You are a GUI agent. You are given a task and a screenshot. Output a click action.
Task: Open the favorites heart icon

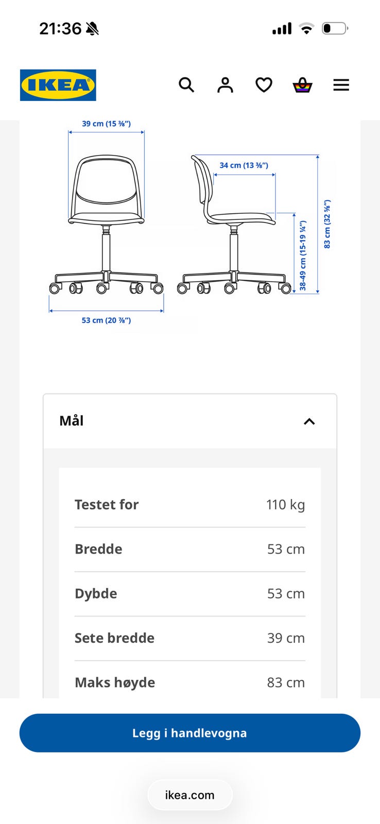264,85
